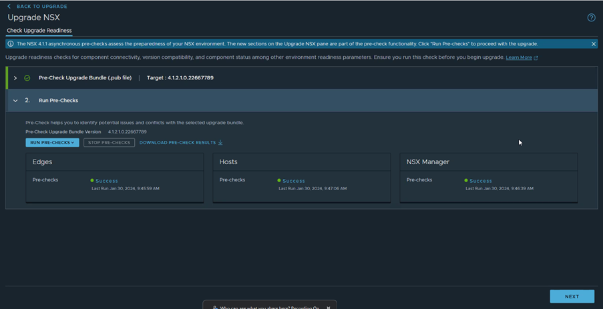Click Hosts Last Run 9:47:06 AM timestamp
The height and width of the screenshot is (309, 603).
[313, 189]
